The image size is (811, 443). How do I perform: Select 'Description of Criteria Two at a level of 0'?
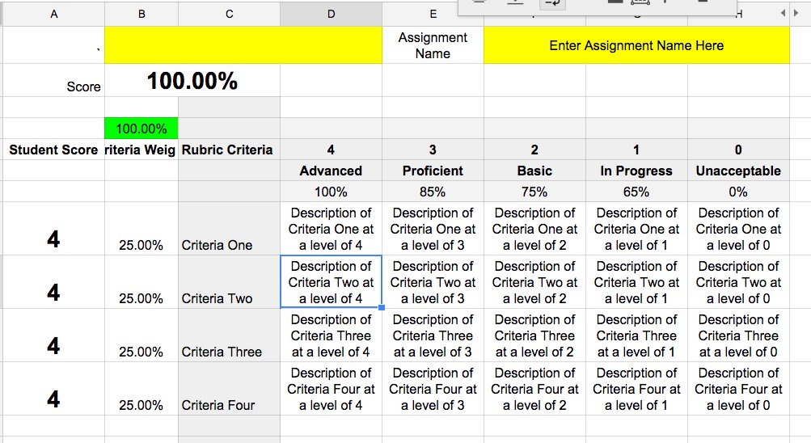[738, 281]
